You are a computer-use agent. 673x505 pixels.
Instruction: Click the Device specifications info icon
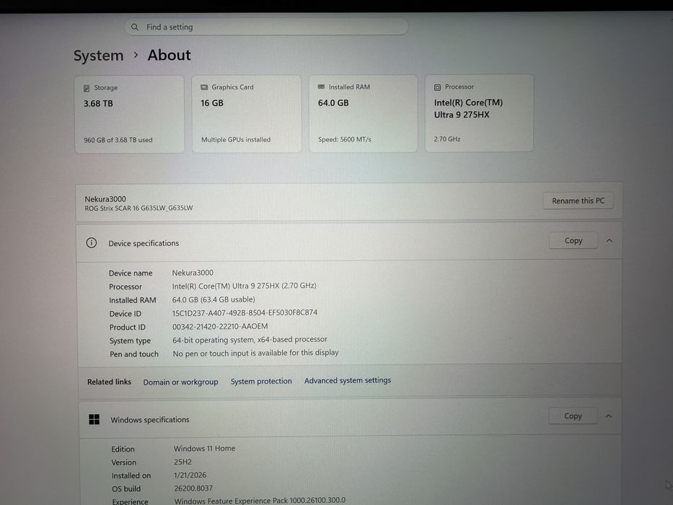coord(92,242)
